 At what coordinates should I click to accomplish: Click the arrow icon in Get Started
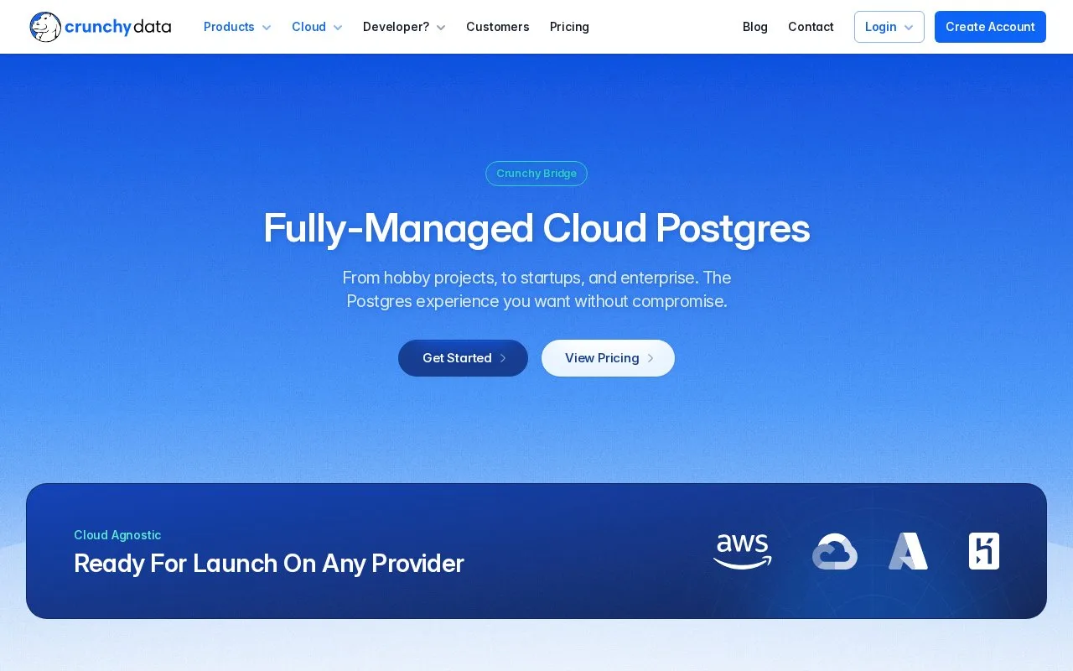(503, 358)
